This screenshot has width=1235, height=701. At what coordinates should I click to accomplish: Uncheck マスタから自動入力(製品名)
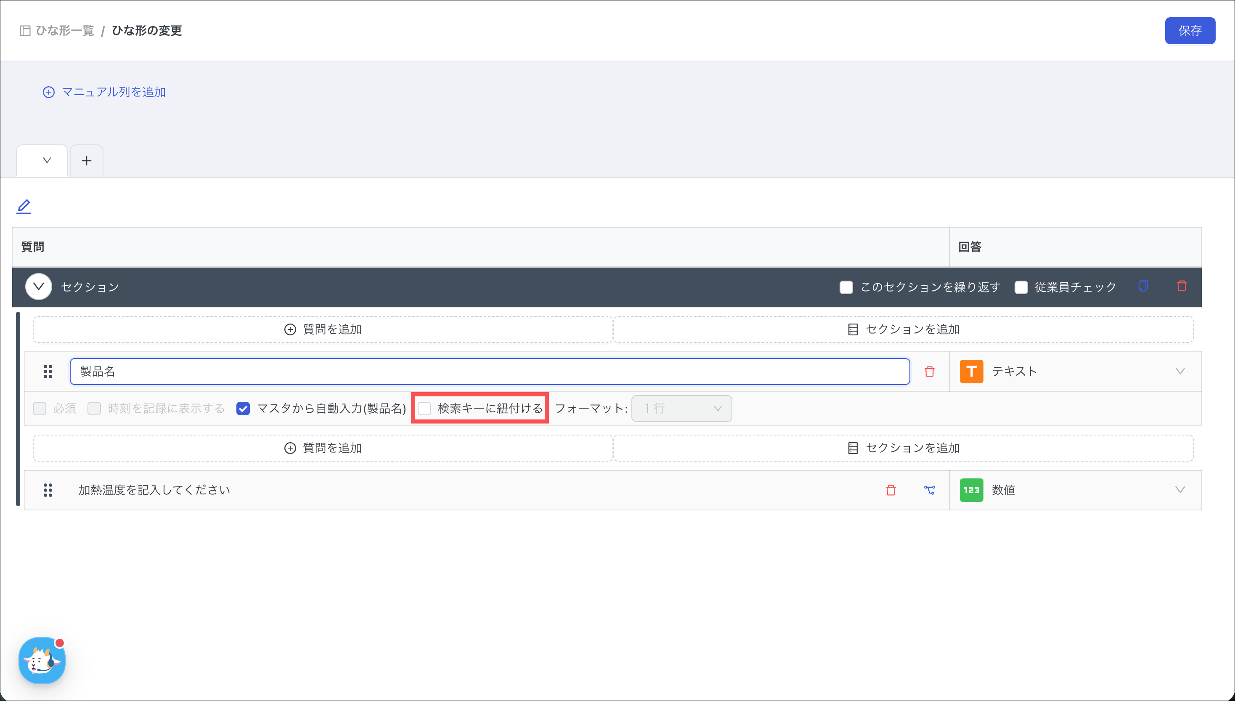(243, 408)
